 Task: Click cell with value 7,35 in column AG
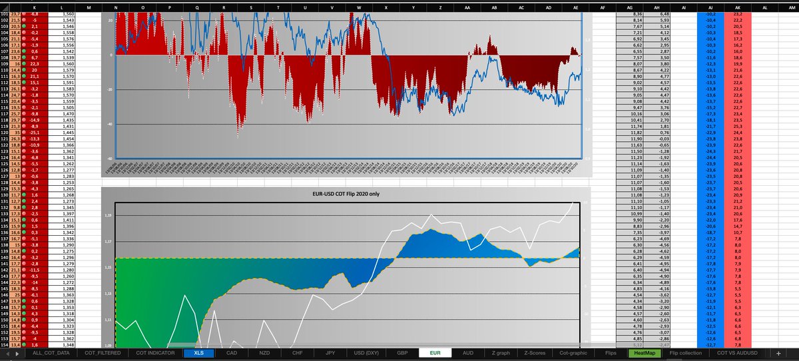pyautogui.click(x=630, y=232)
